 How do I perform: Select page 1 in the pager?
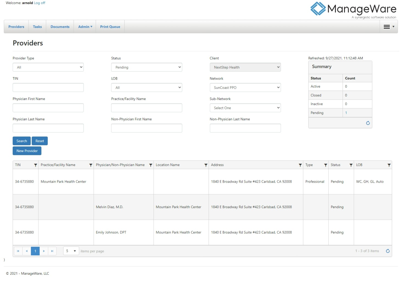[x=35, y=251]
